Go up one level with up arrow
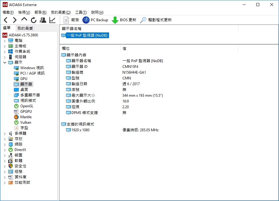 (x=24, y=20)
